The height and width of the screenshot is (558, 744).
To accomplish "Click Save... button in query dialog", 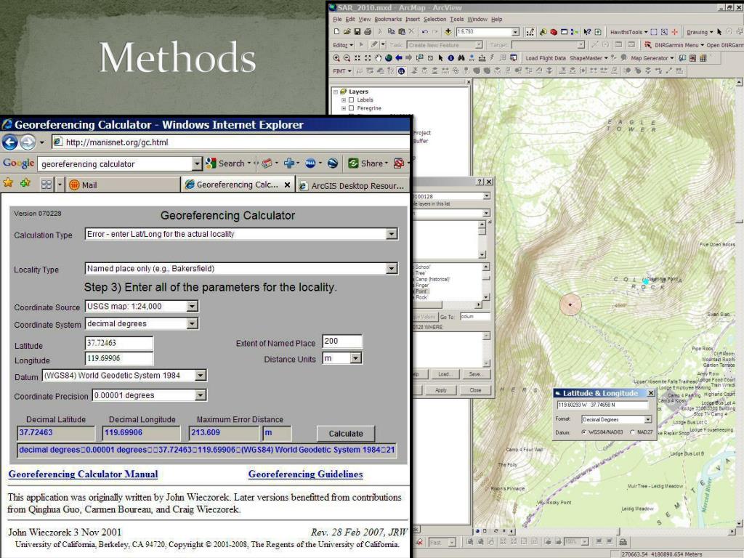I will (x=475, y=374).
